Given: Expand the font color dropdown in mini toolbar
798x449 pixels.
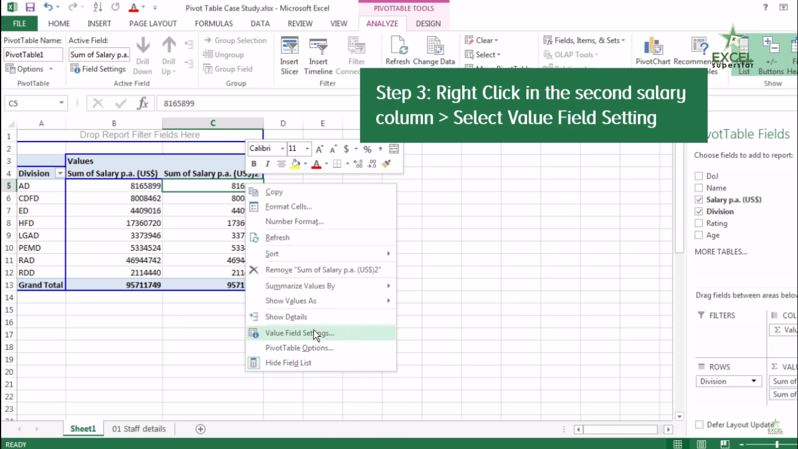Looking at the screenshot, I should pyautogui.click(x=326, y=164).
